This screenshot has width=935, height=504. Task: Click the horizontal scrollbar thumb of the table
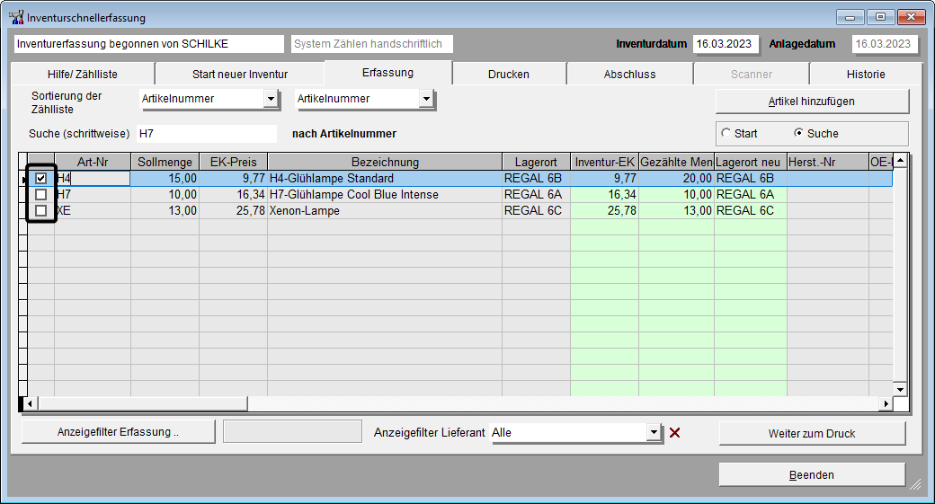pos(143,403)
